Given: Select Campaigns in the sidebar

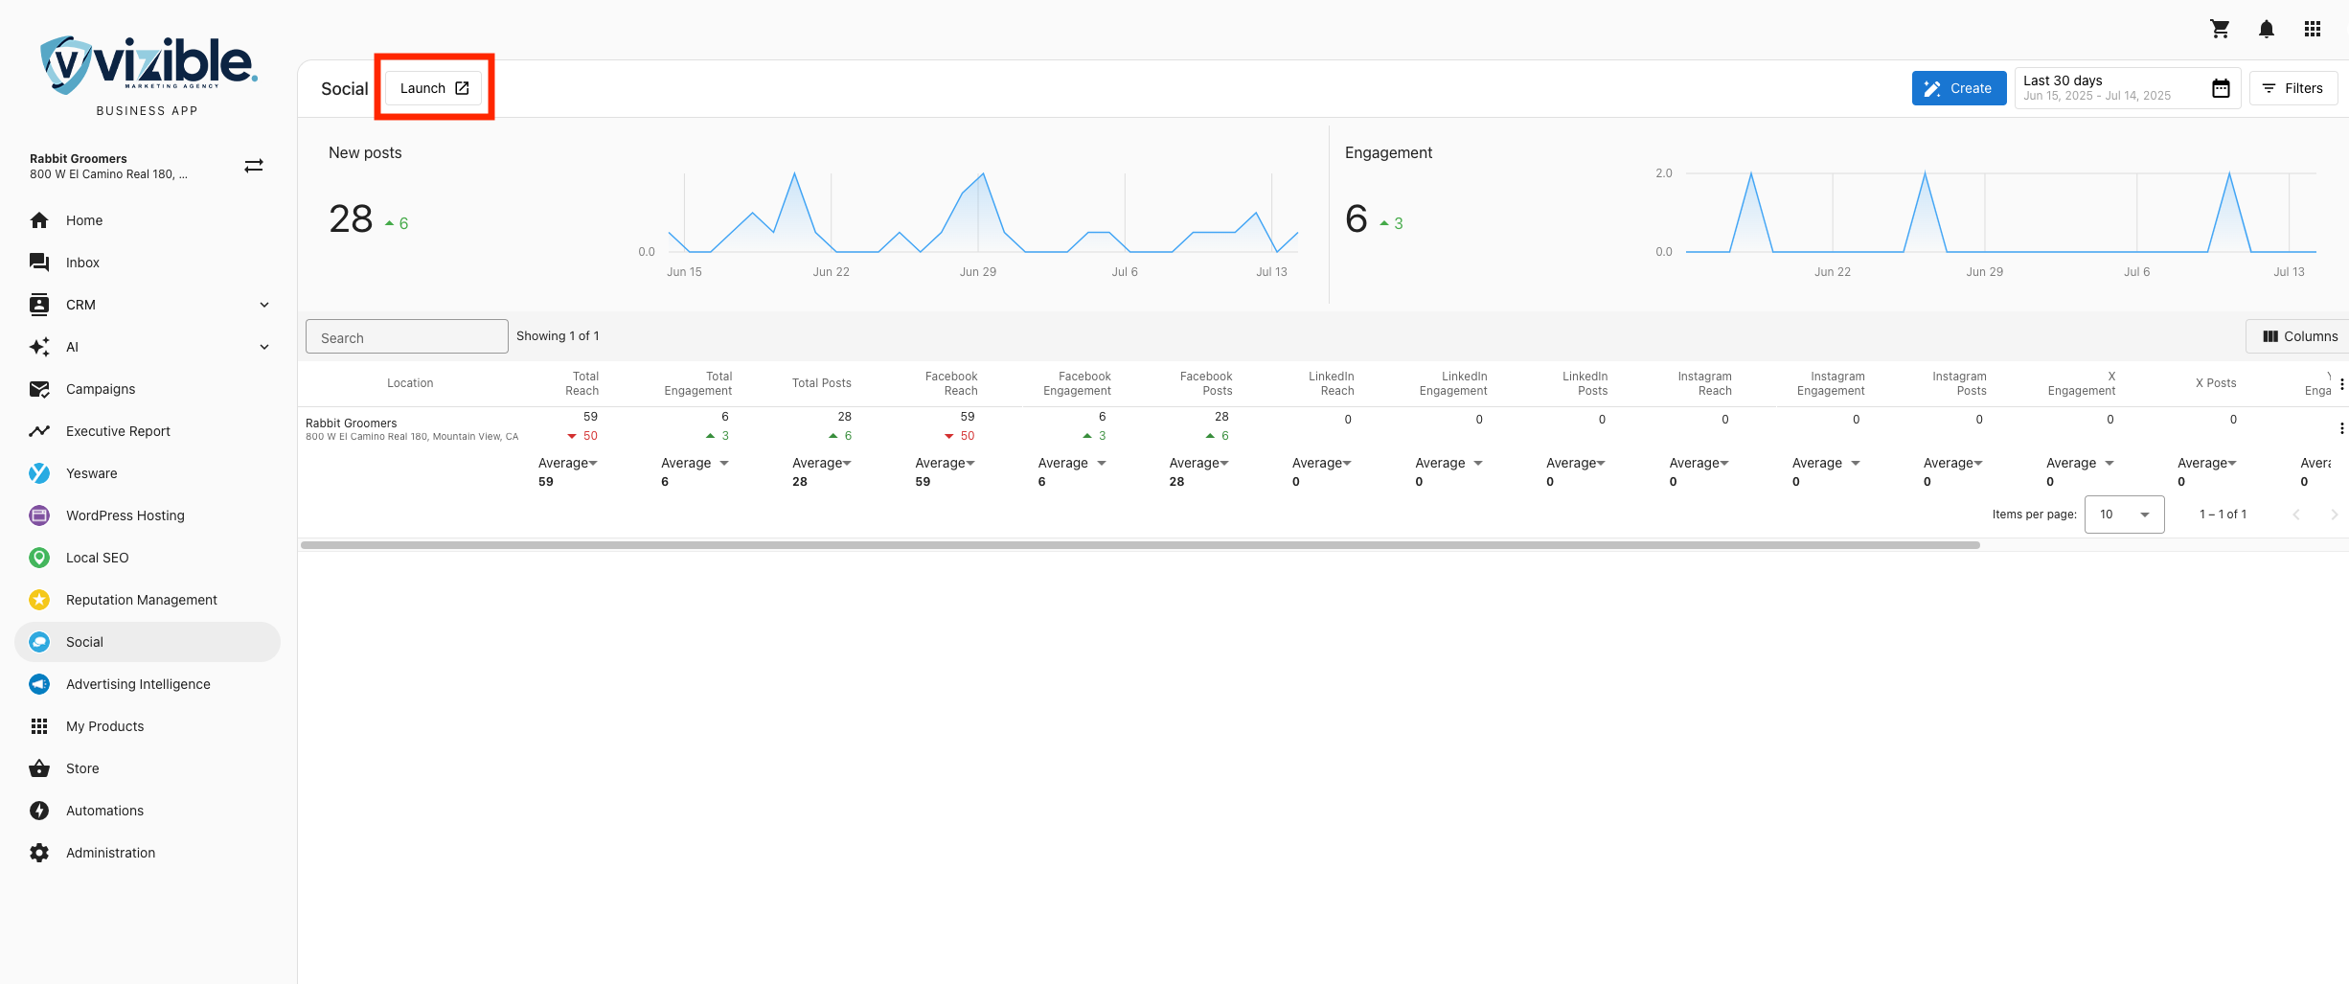Looking at the screenshot, I should pyautogui.click(x=101, y=389).
